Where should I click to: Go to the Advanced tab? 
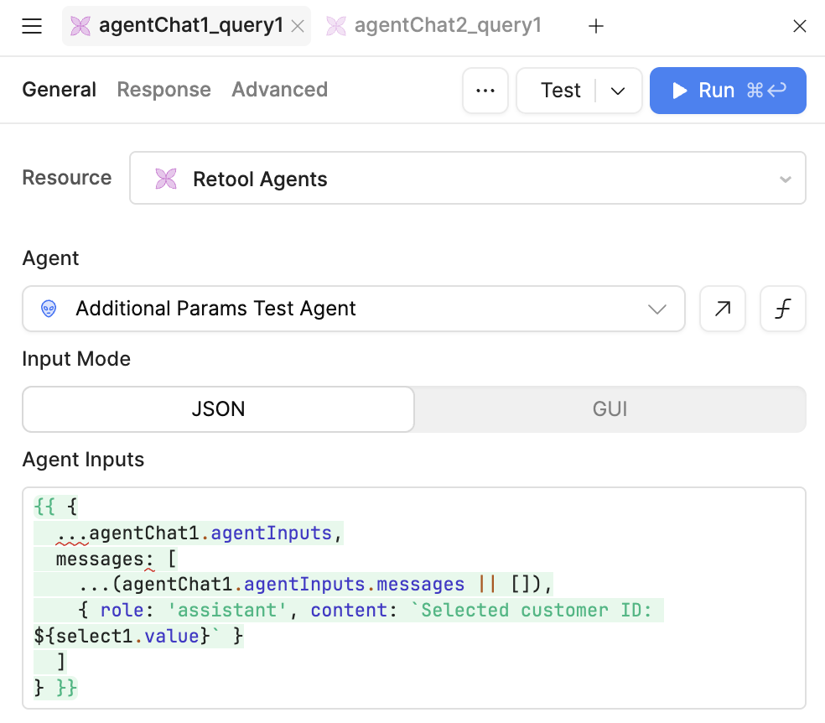[279, 90]
